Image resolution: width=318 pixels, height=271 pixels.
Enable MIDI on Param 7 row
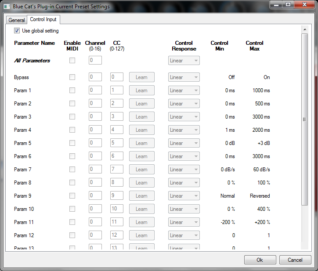pos(72,170)
